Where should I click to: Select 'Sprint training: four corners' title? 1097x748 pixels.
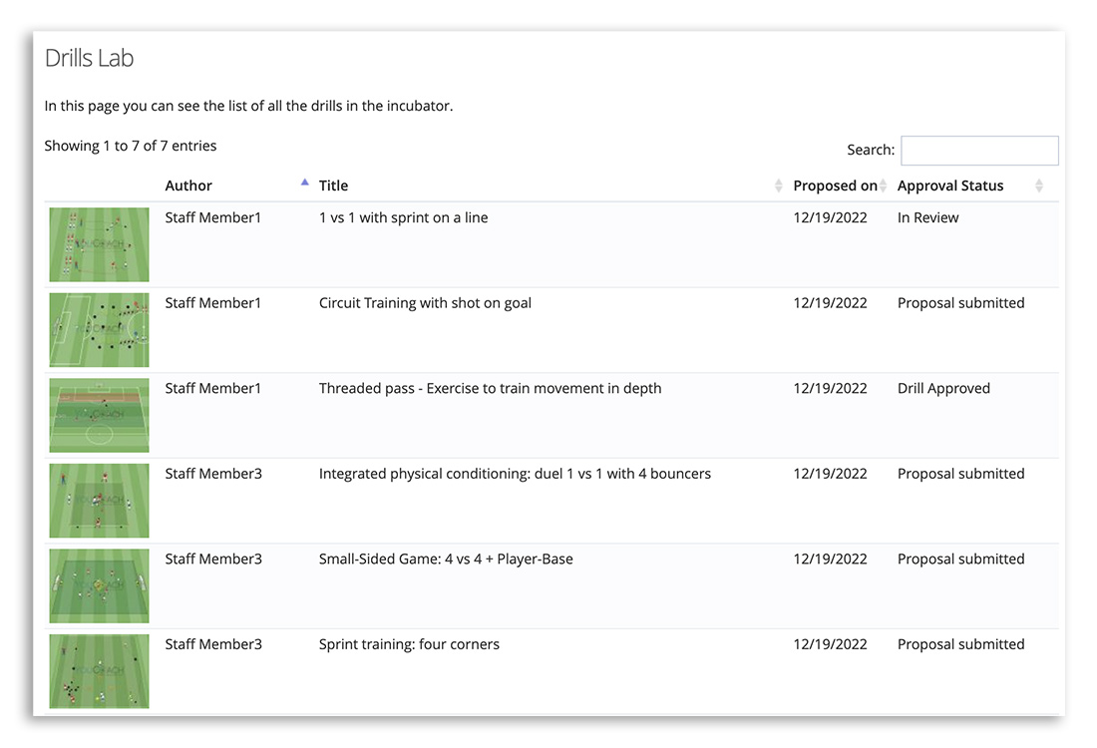409,644
